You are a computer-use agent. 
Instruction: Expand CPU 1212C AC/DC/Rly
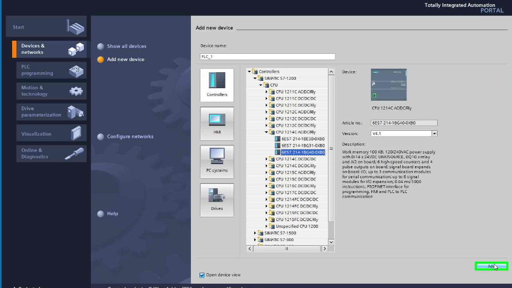pyautogui.click(x=266, y=112)
